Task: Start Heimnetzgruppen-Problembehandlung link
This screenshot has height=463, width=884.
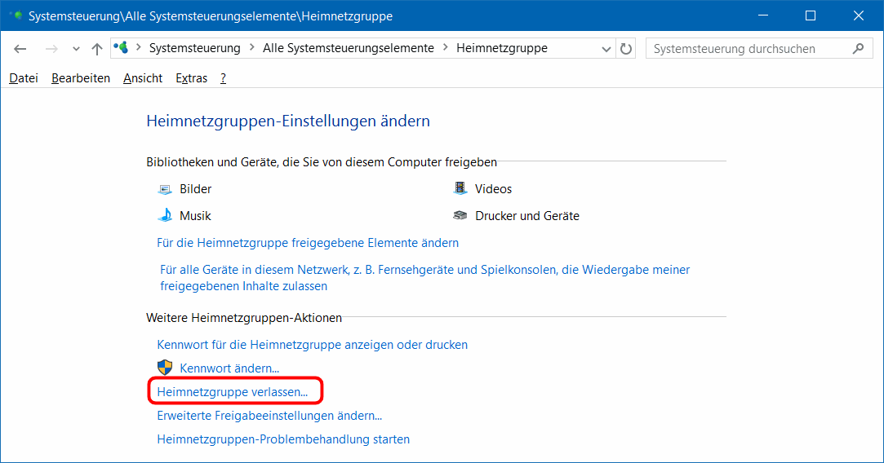Action: (283, 439)
